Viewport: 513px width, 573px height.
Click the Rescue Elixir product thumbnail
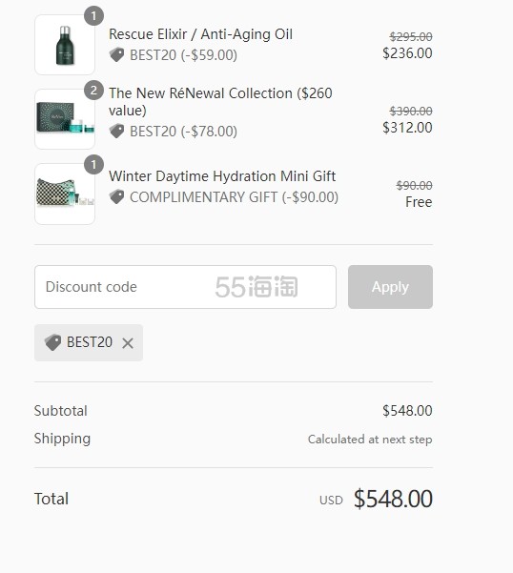(x=65, y=45)
